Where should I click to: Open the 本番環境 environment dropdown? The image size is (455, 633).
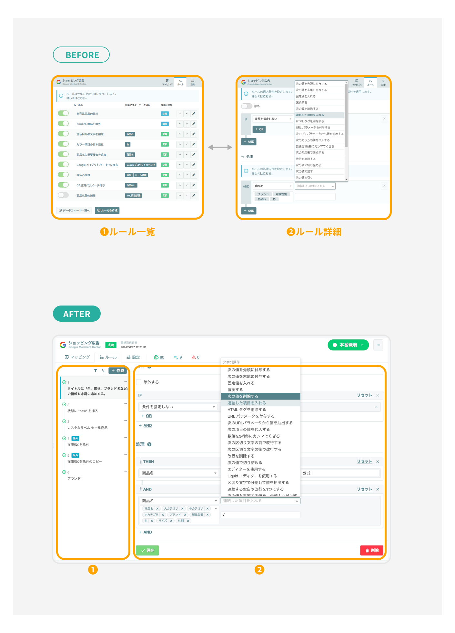point(348,345)
